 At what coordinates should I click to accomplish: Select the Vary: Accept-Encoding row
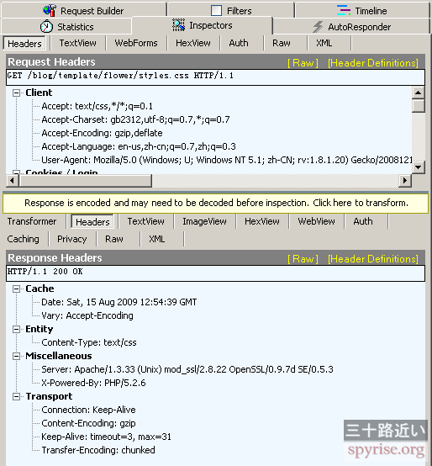[87, 315]
